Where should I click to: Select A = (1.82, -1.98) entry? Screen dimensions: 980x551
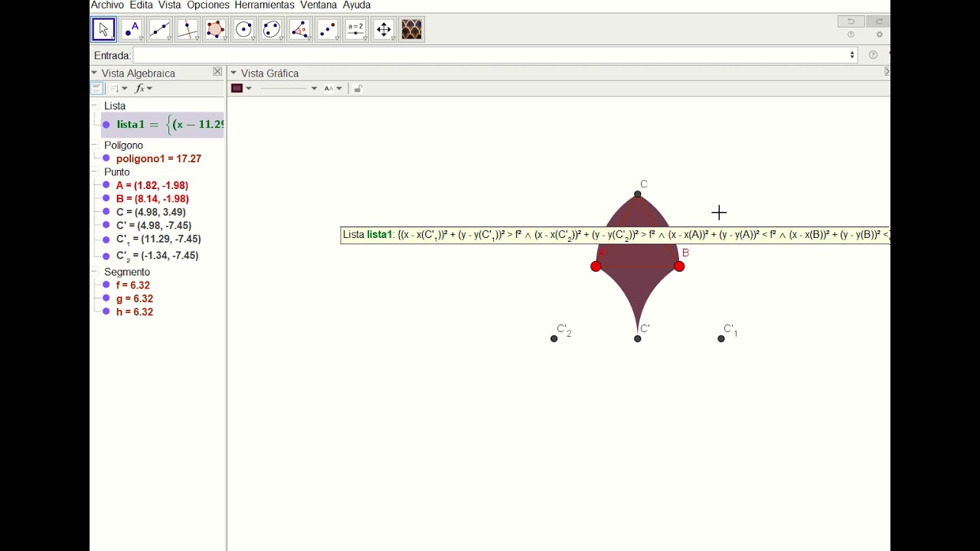point(152,185)
